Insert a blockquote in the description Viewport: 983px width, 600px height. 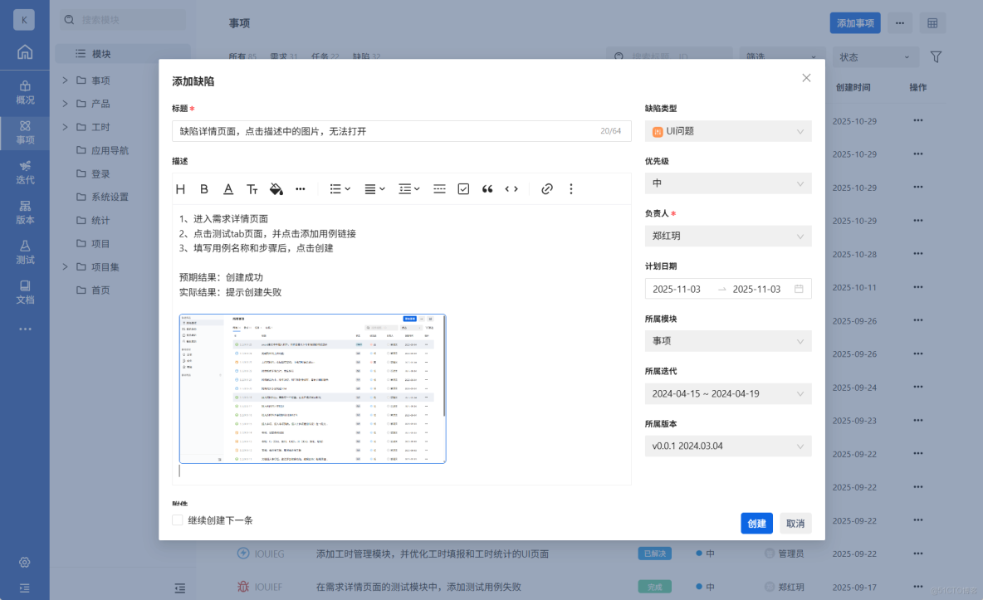(487, 188)
